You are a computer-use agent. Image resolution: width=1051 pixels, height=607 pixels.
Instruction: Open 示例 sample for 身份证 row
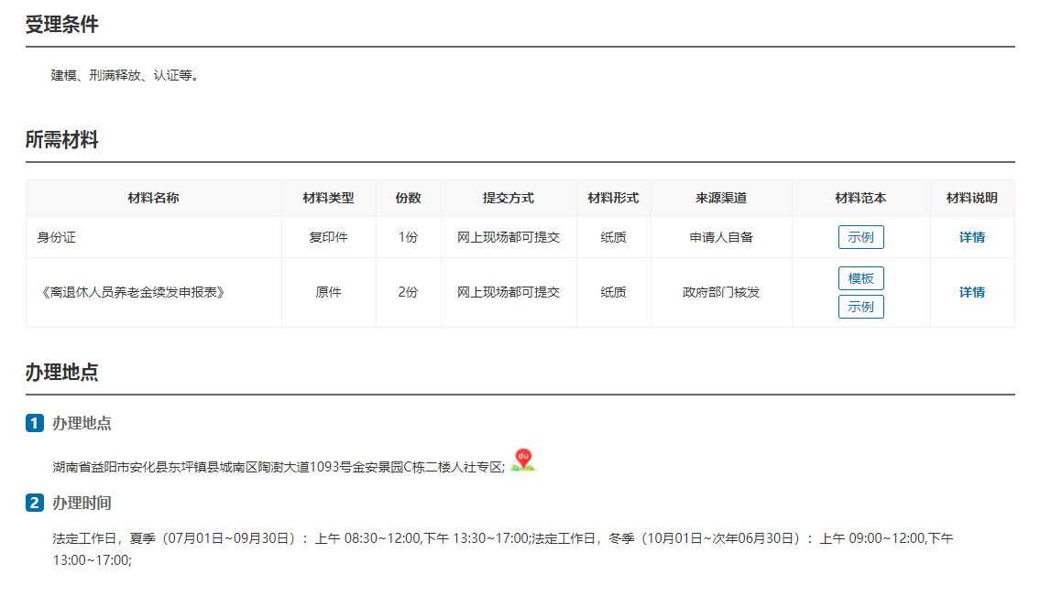860,237
